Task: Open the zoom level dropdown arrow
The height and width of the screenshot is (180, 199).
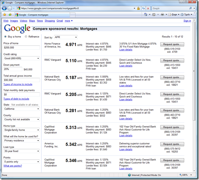Action: click(191, 175)
